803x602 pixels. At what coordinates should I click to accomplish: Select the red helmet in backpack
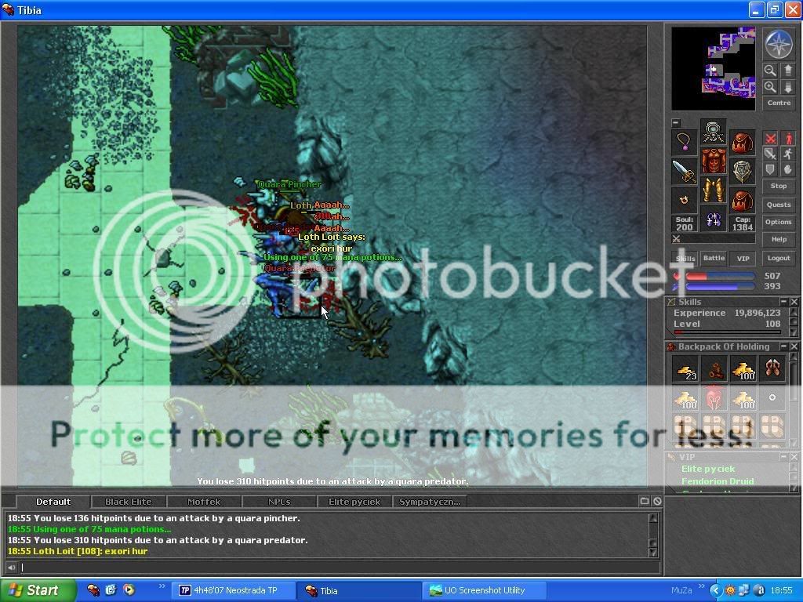(714, 397)
